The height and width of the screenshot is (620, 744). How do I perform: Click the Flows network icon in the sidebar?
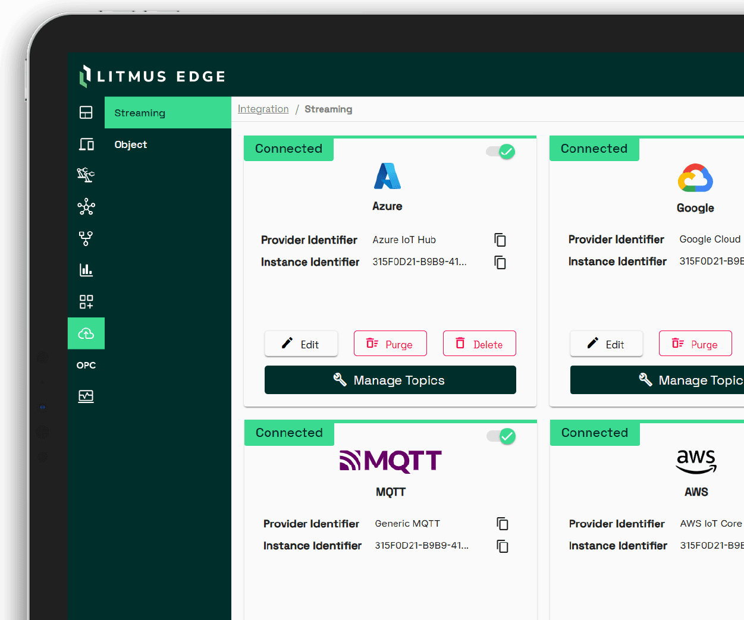coord(86,207)
